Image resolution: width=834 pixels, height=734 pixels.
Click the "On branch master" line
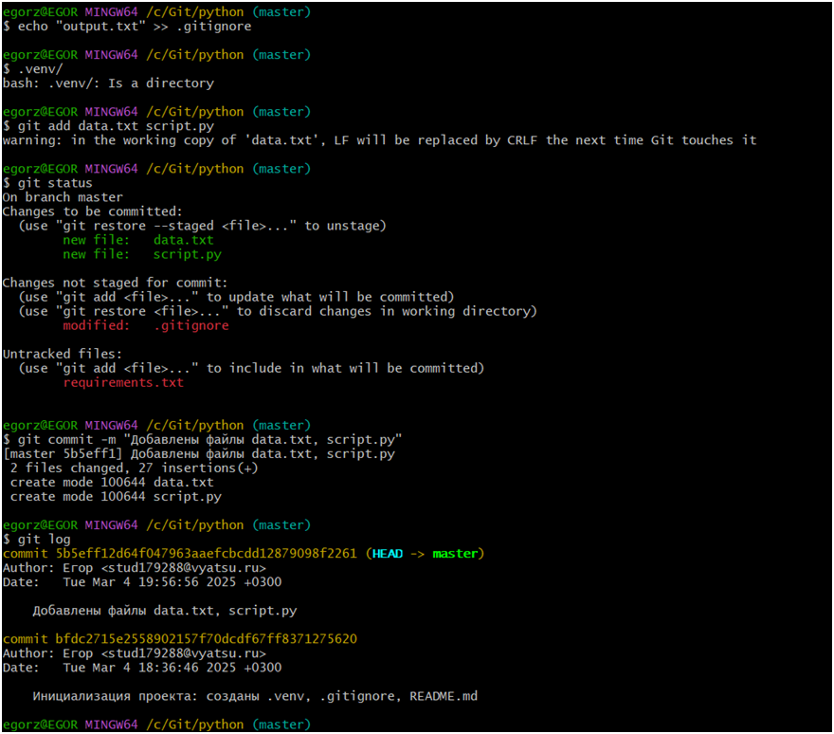(63, 197)
